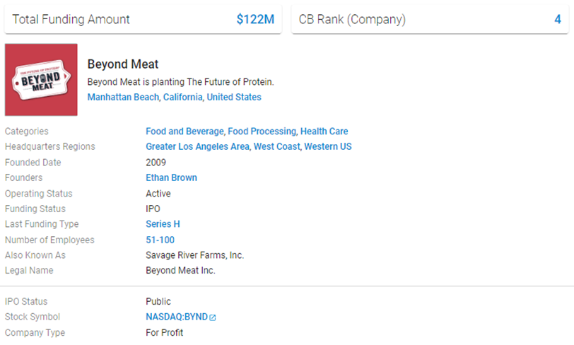Select the Total Funding Amount card
Image resolution: width=574 pixels, height=345 pixels.
143,19
